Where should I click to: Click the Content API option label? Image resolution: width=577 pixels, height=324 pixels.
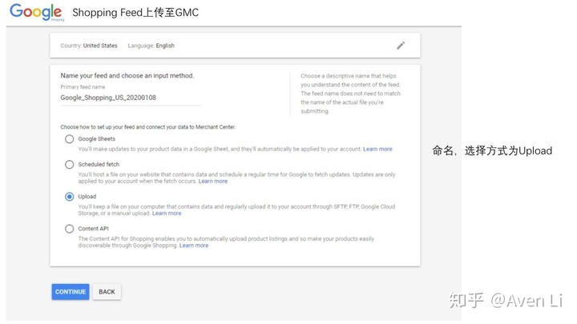click(x=93, y=229)
